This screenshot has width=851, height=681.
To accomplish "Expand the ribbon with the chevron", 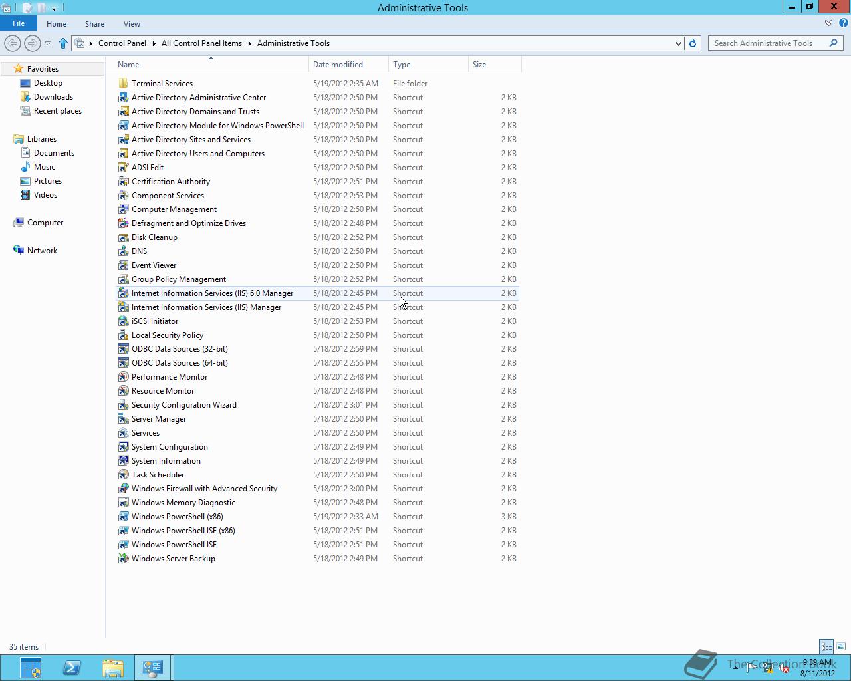I will tap(828, 23).
